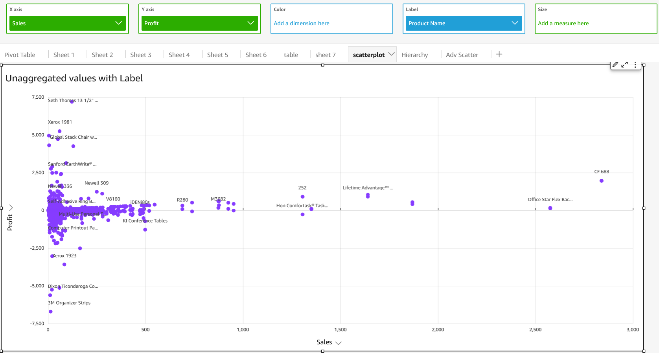659x353 pixels.
Task: Add a new sheet with plus icon
Action: (499, 54)
